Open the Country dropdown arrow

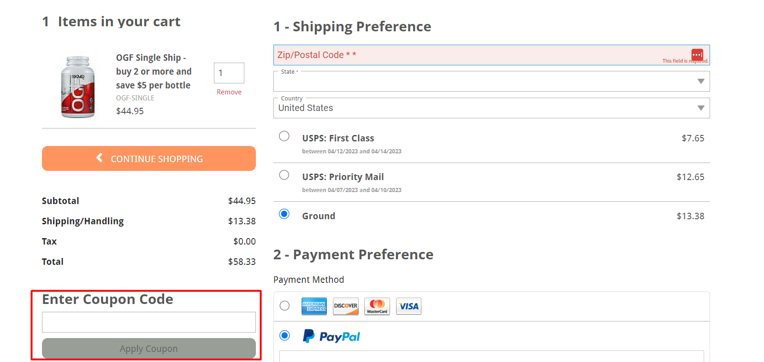701,108
